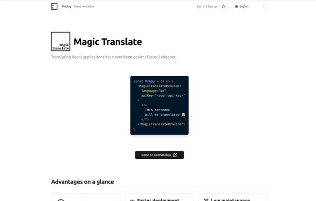316x201 pixels.
Task: Click the fast-forward icon beside Faster deployment
Action: click(132, 200)
